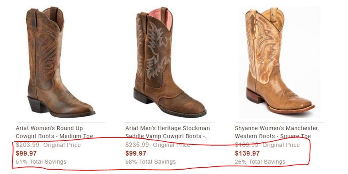The height and width of the screenshot is (174, 348).
Task: Click the $235.99 struck-through original price
Action: point(138,145)
